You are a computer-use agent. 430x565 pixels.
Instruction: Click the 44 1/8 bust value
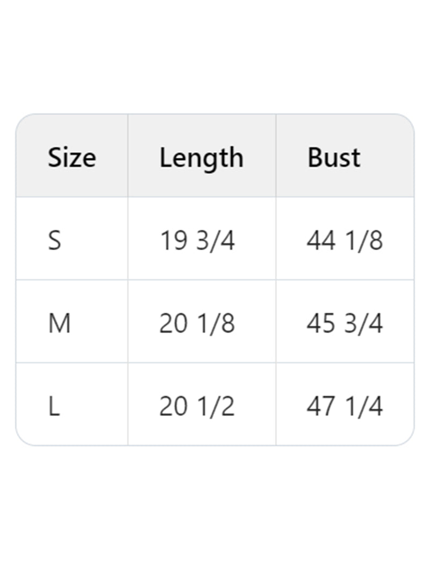click(x=345, y=241)
